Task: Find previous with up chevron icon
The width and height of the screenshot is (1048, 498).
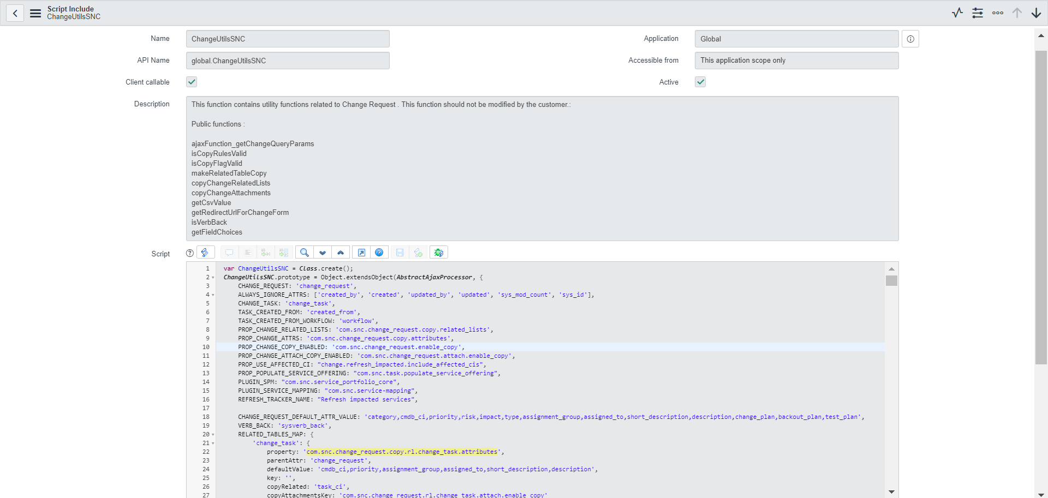Action: click(341, 253)
